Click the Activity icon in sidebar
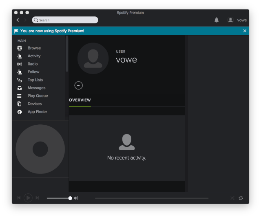This screenshot has width=261, height=218. tap(19, 56)
